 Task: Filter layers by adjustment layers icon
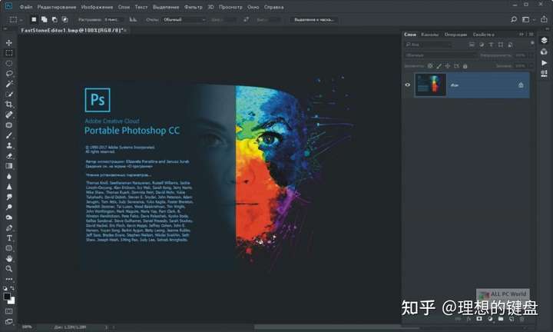(x=482, y=45)
